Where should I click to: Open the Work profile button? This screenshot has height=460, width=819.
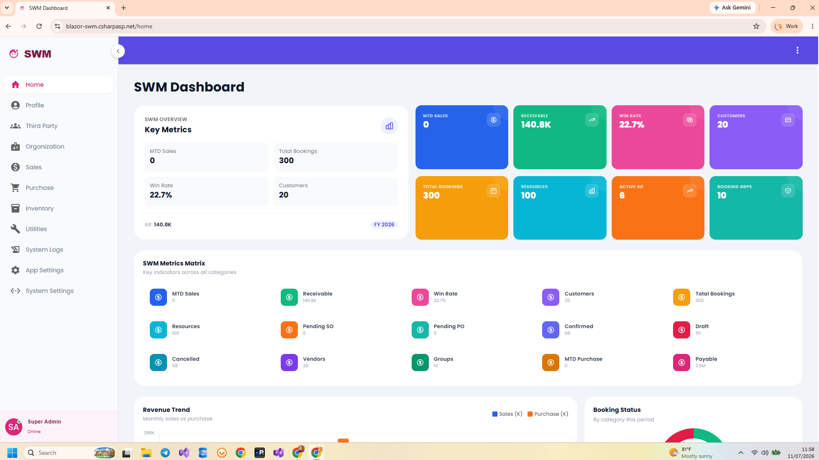[787, 26]
